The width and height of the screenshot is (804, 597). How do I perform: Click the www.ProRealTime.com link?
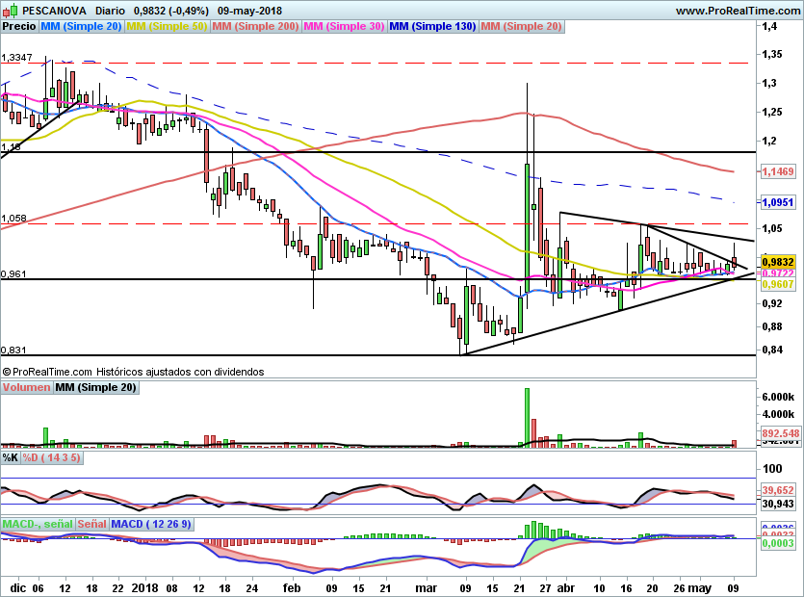click(739, 11)
